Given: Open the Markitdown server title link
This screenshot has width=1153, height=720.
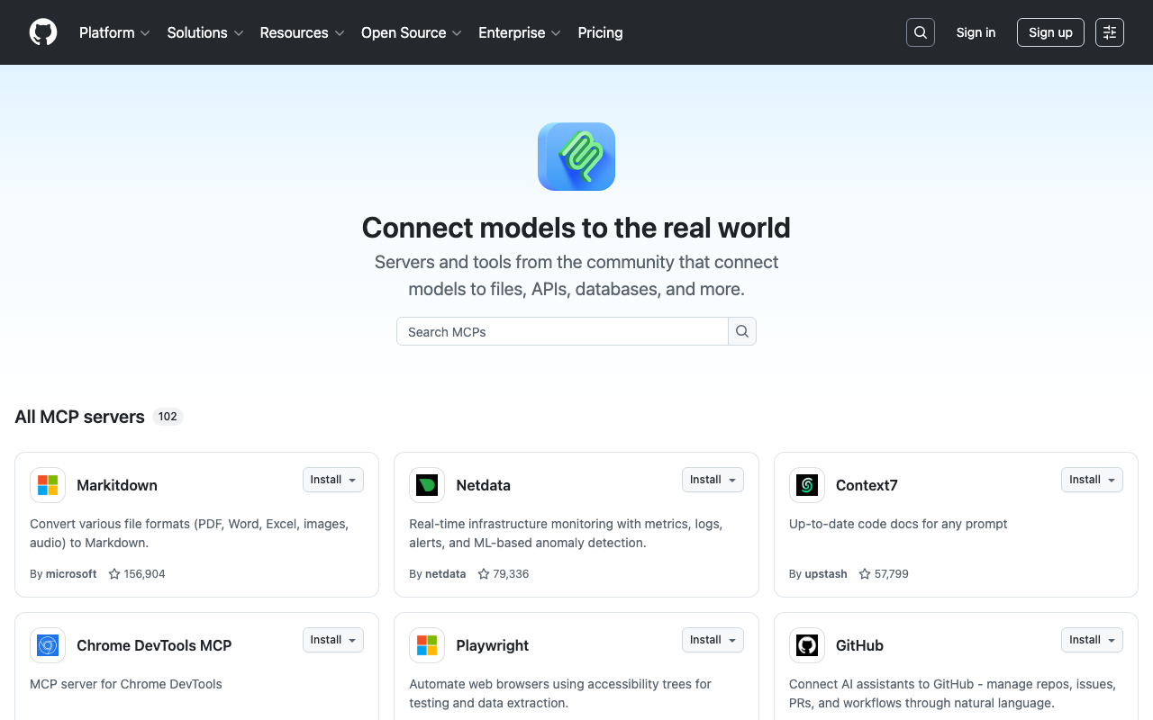Looking at the screenshot, I should tap(117, 485).
